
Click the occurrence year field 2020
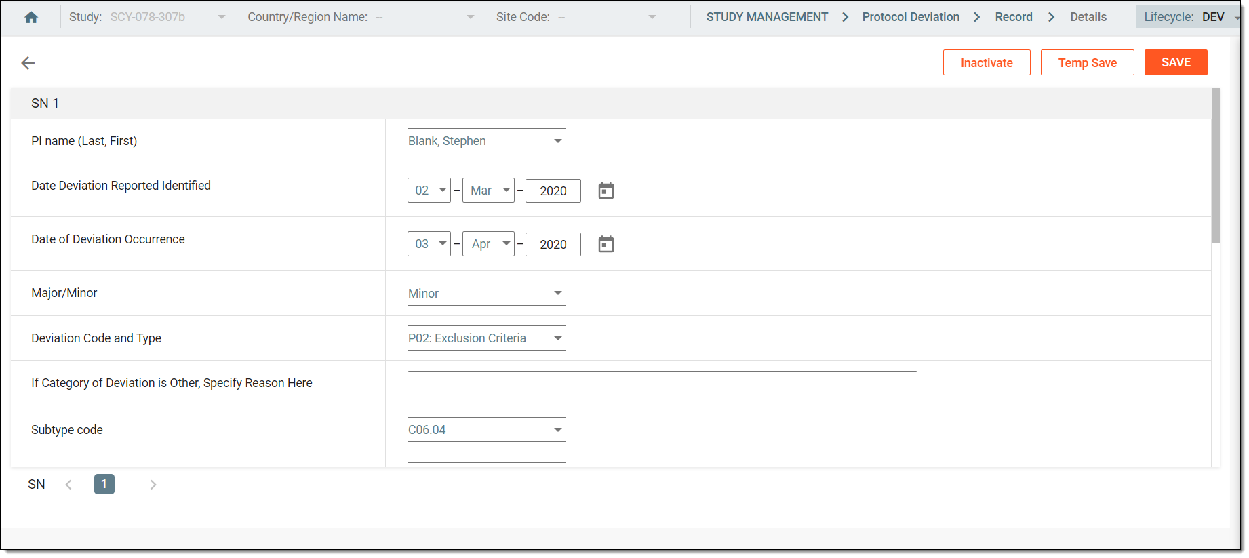pos(553,245)
